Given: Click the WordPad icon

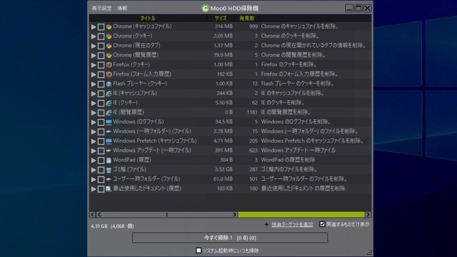Looking at the screenshot, I should [x=109, y=160].
